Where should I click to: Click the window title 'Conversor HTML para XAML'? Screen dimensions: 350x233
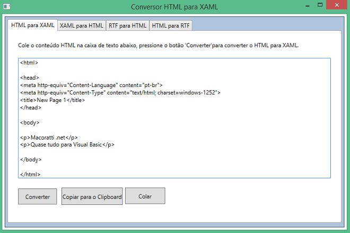coord(174,7)
